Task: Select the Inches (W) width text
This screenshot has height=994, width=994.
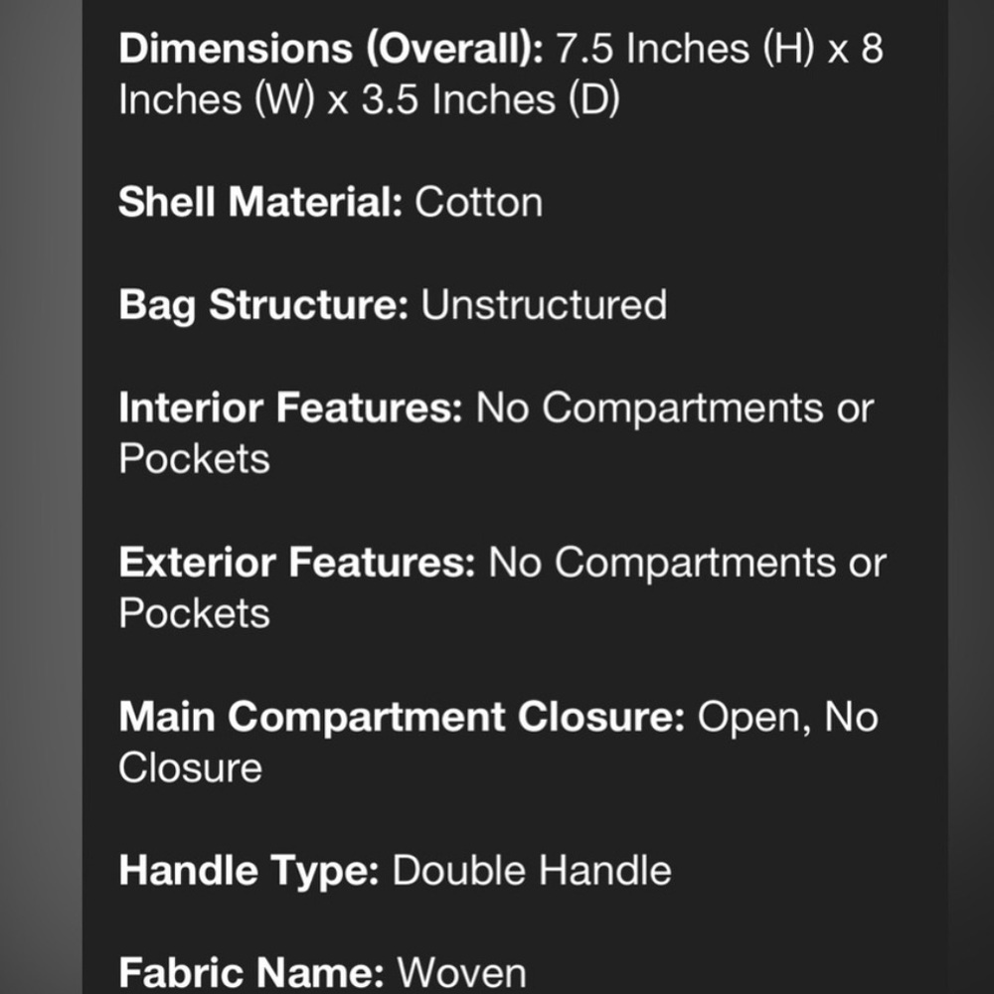Action: pos(217,100)
